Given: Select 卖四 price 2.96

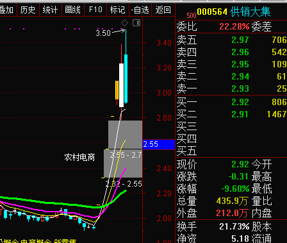Looking at the screenshot, I should point(240,52).
